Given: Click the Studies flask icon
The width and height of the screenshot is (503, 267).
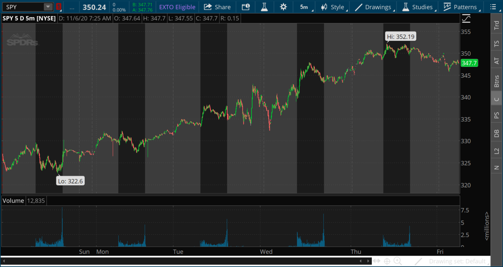Looking at the screenshot, I should click(x=405, y=7).
